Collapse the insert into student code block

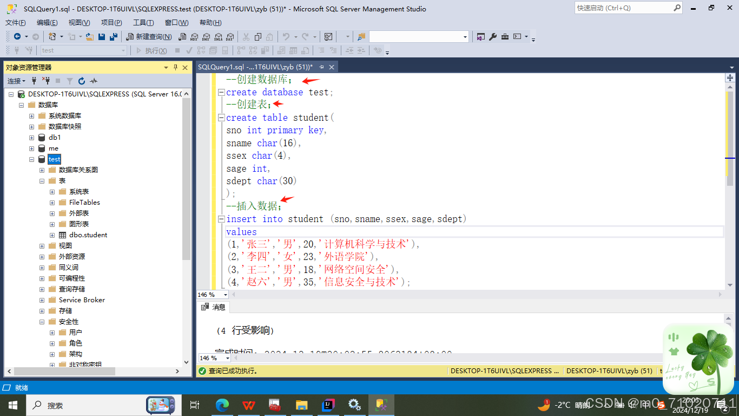pyautogui.click(x=221, y=219)
